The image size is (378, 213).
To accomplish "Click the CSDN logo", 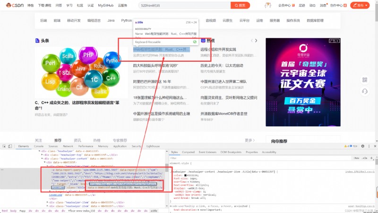I will point(15,5).
